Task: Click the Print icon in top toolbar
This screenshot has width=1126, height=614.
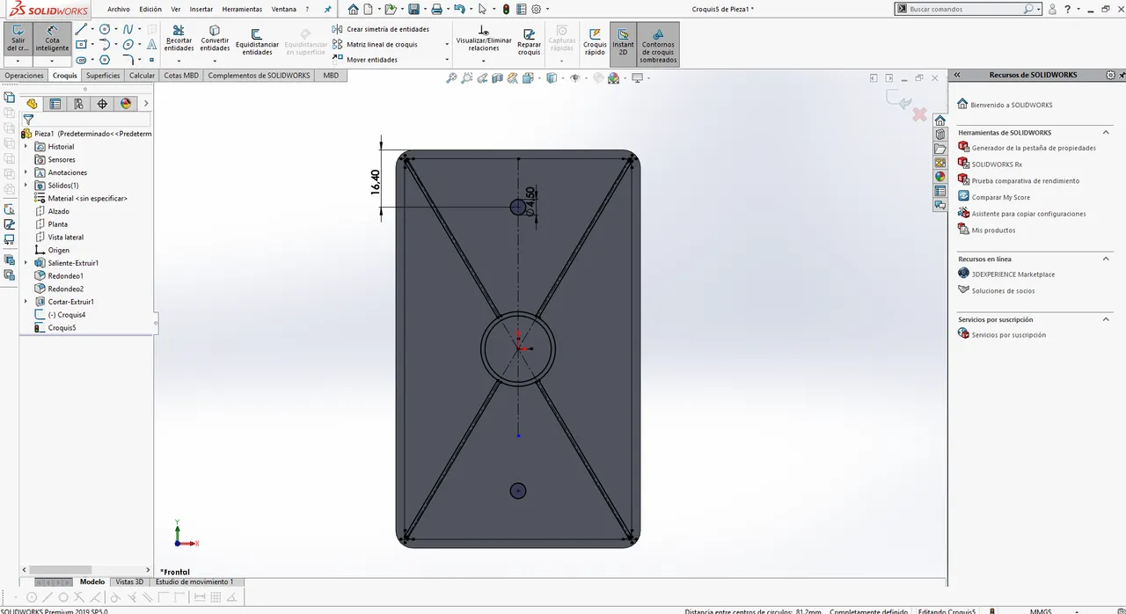Action: [436, 9]
